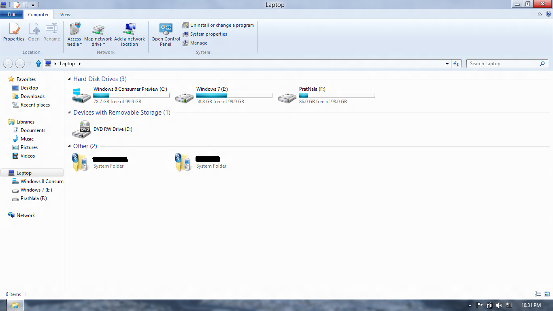This screenshot has height=311, width=553.
Task: Open Recent places in navigation pane
Action: click(35, 105)
